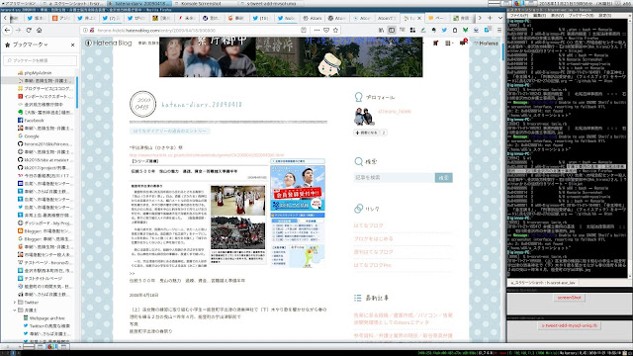Click the Hatena bookmark icon in blog header
The width and height of the screenshot is (633, 356).
(x=435, y=43)
